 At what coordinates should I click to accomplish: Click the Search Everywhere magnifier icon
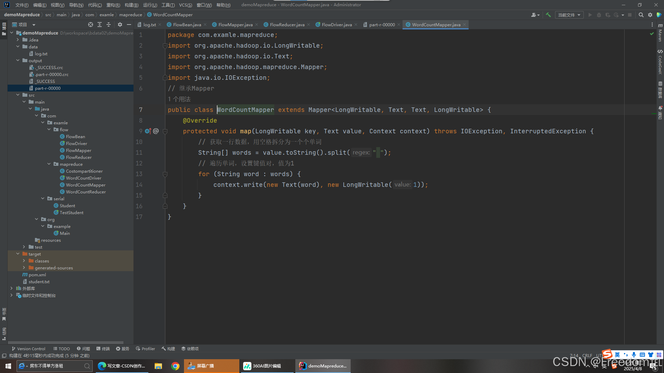tap(641, 15)
